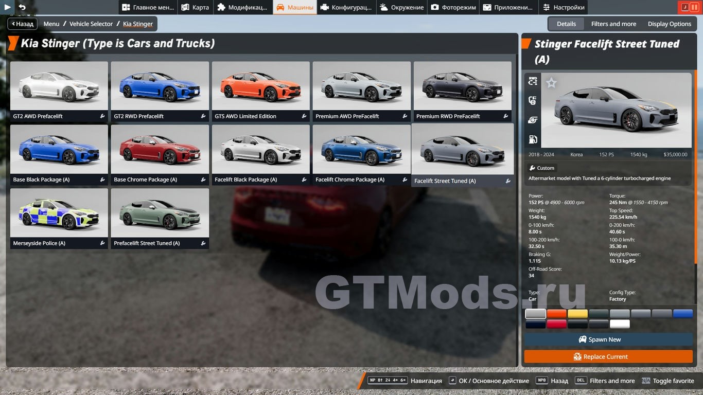Click the undo arrow icon in top bar
The width and height of the screenshot is (703, 395).
pyautogui.click(x=22, y=7)
